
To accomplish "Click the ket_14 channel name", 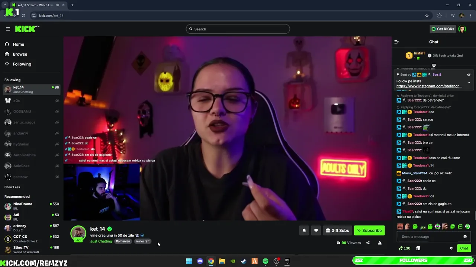I will tap(97, 229).
